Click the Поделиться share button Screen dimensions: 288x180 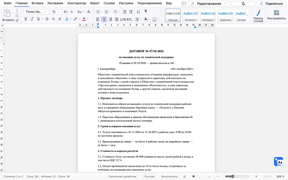[x=271, y=4]
